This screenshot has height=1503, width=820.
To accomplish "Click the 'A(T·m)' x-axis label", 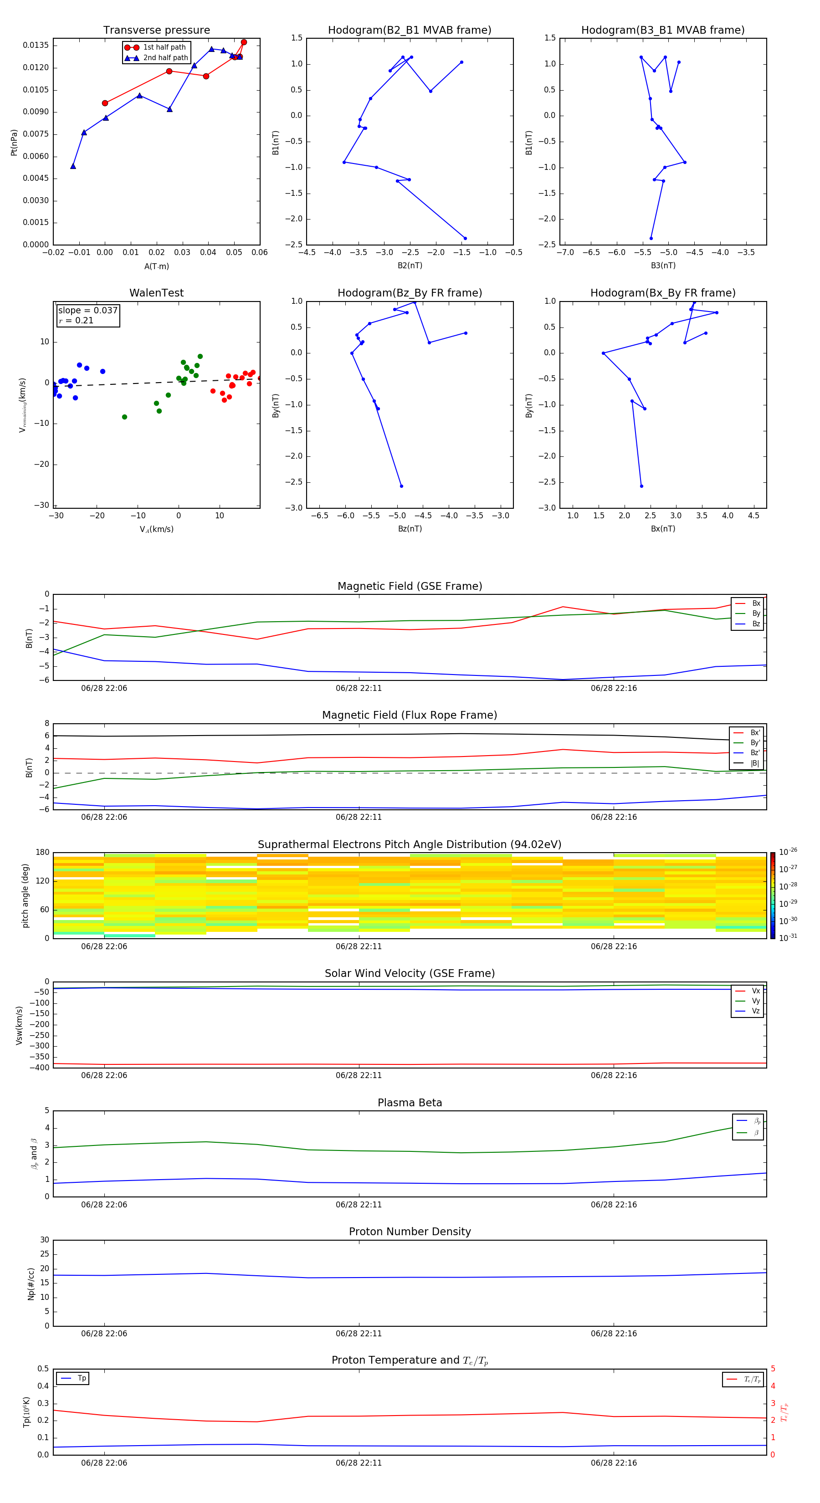I will pyautogui.click(x=156, y=266).
